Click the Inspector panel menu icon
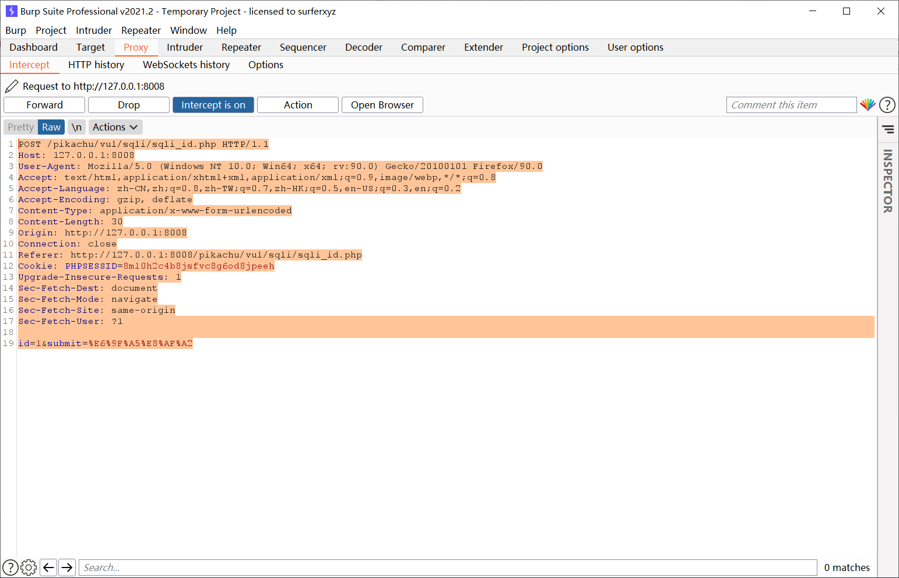The width and height of the screenshot is (899, 578). coord(888,129)
